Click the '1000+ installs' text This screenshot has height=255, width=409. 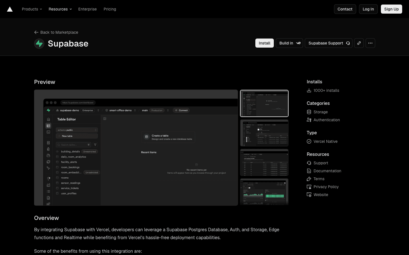326,90
